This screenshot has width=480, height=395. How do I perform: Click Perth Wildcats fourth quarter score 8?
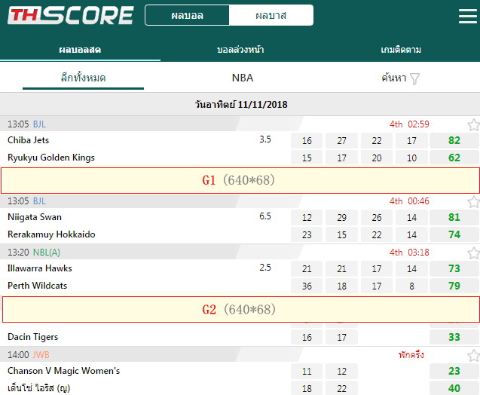[411, 286]
